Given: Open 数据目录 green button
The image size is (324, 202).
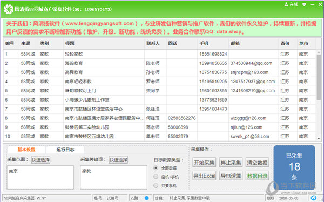Looking at the screenshot, I should (257, 176).
